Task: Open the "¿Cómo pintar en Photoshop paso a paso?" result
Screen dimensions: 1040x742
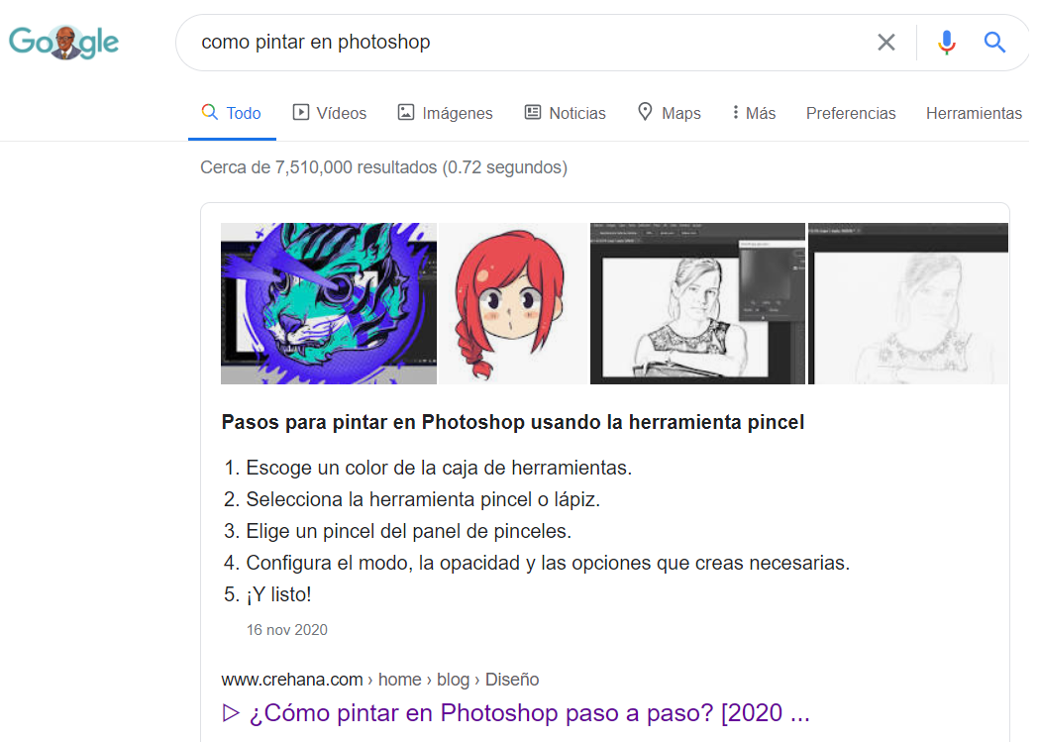Action: 529,712
